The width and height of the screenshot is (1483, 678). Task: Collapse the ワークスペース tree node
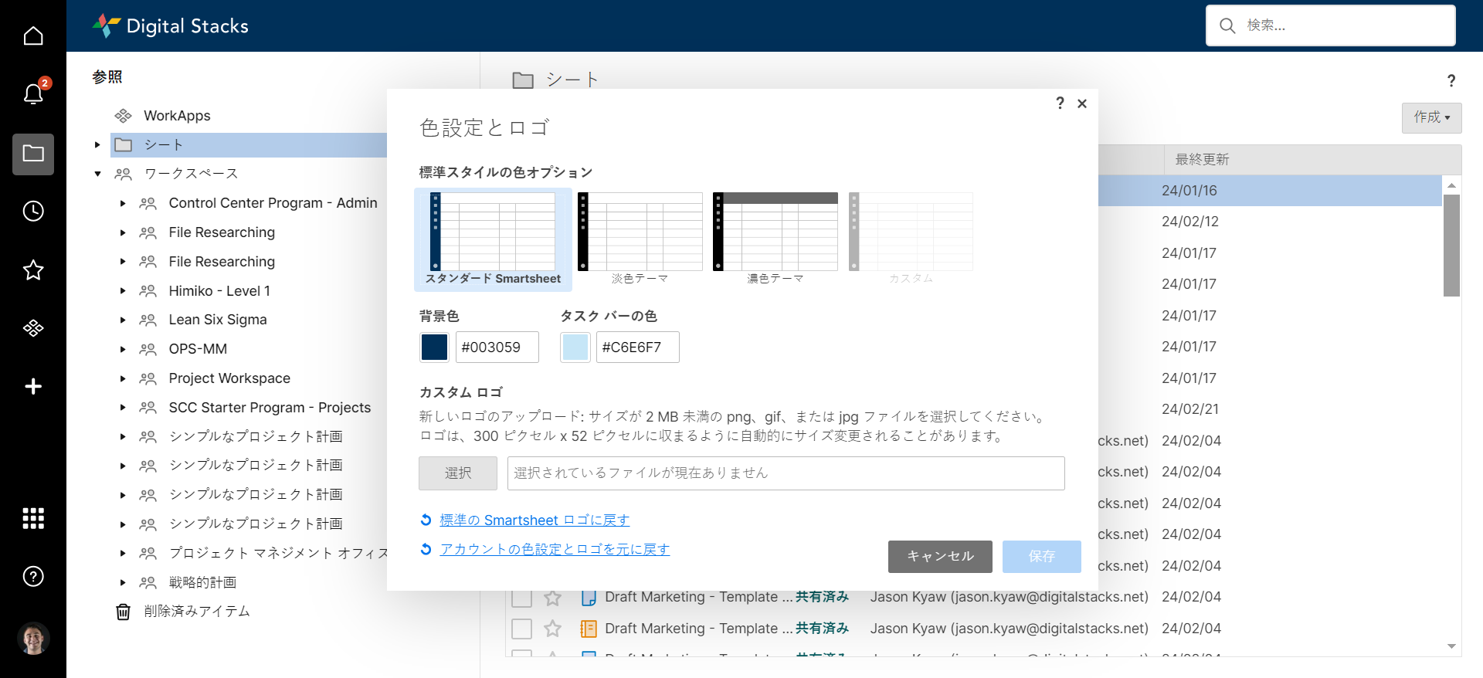[x=97, y=174]
